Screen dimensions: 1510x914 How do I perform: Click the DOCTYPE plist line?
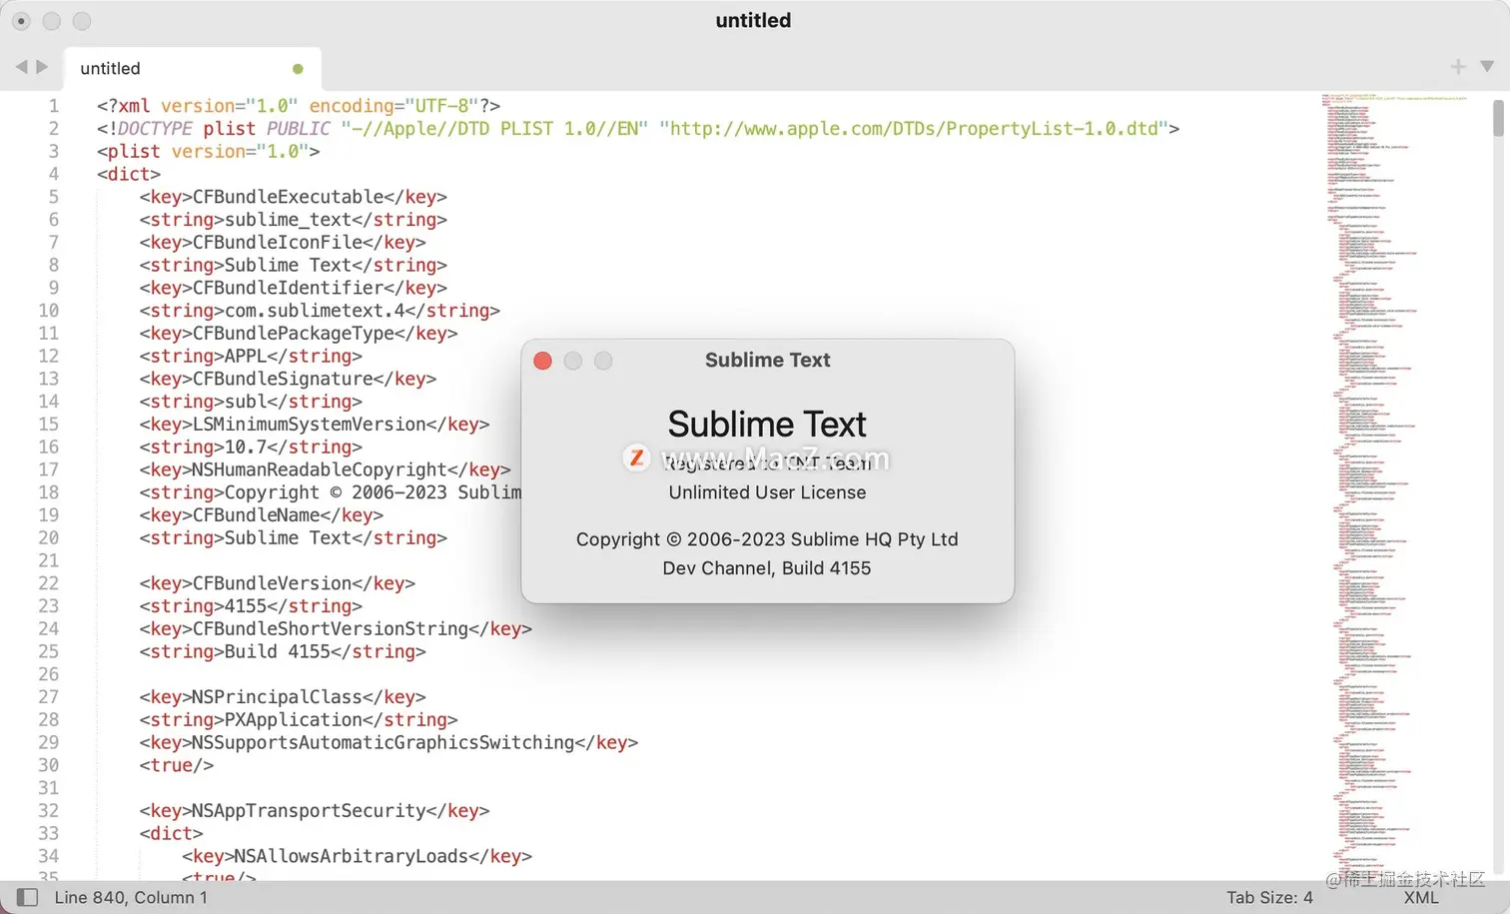[638, 129]
